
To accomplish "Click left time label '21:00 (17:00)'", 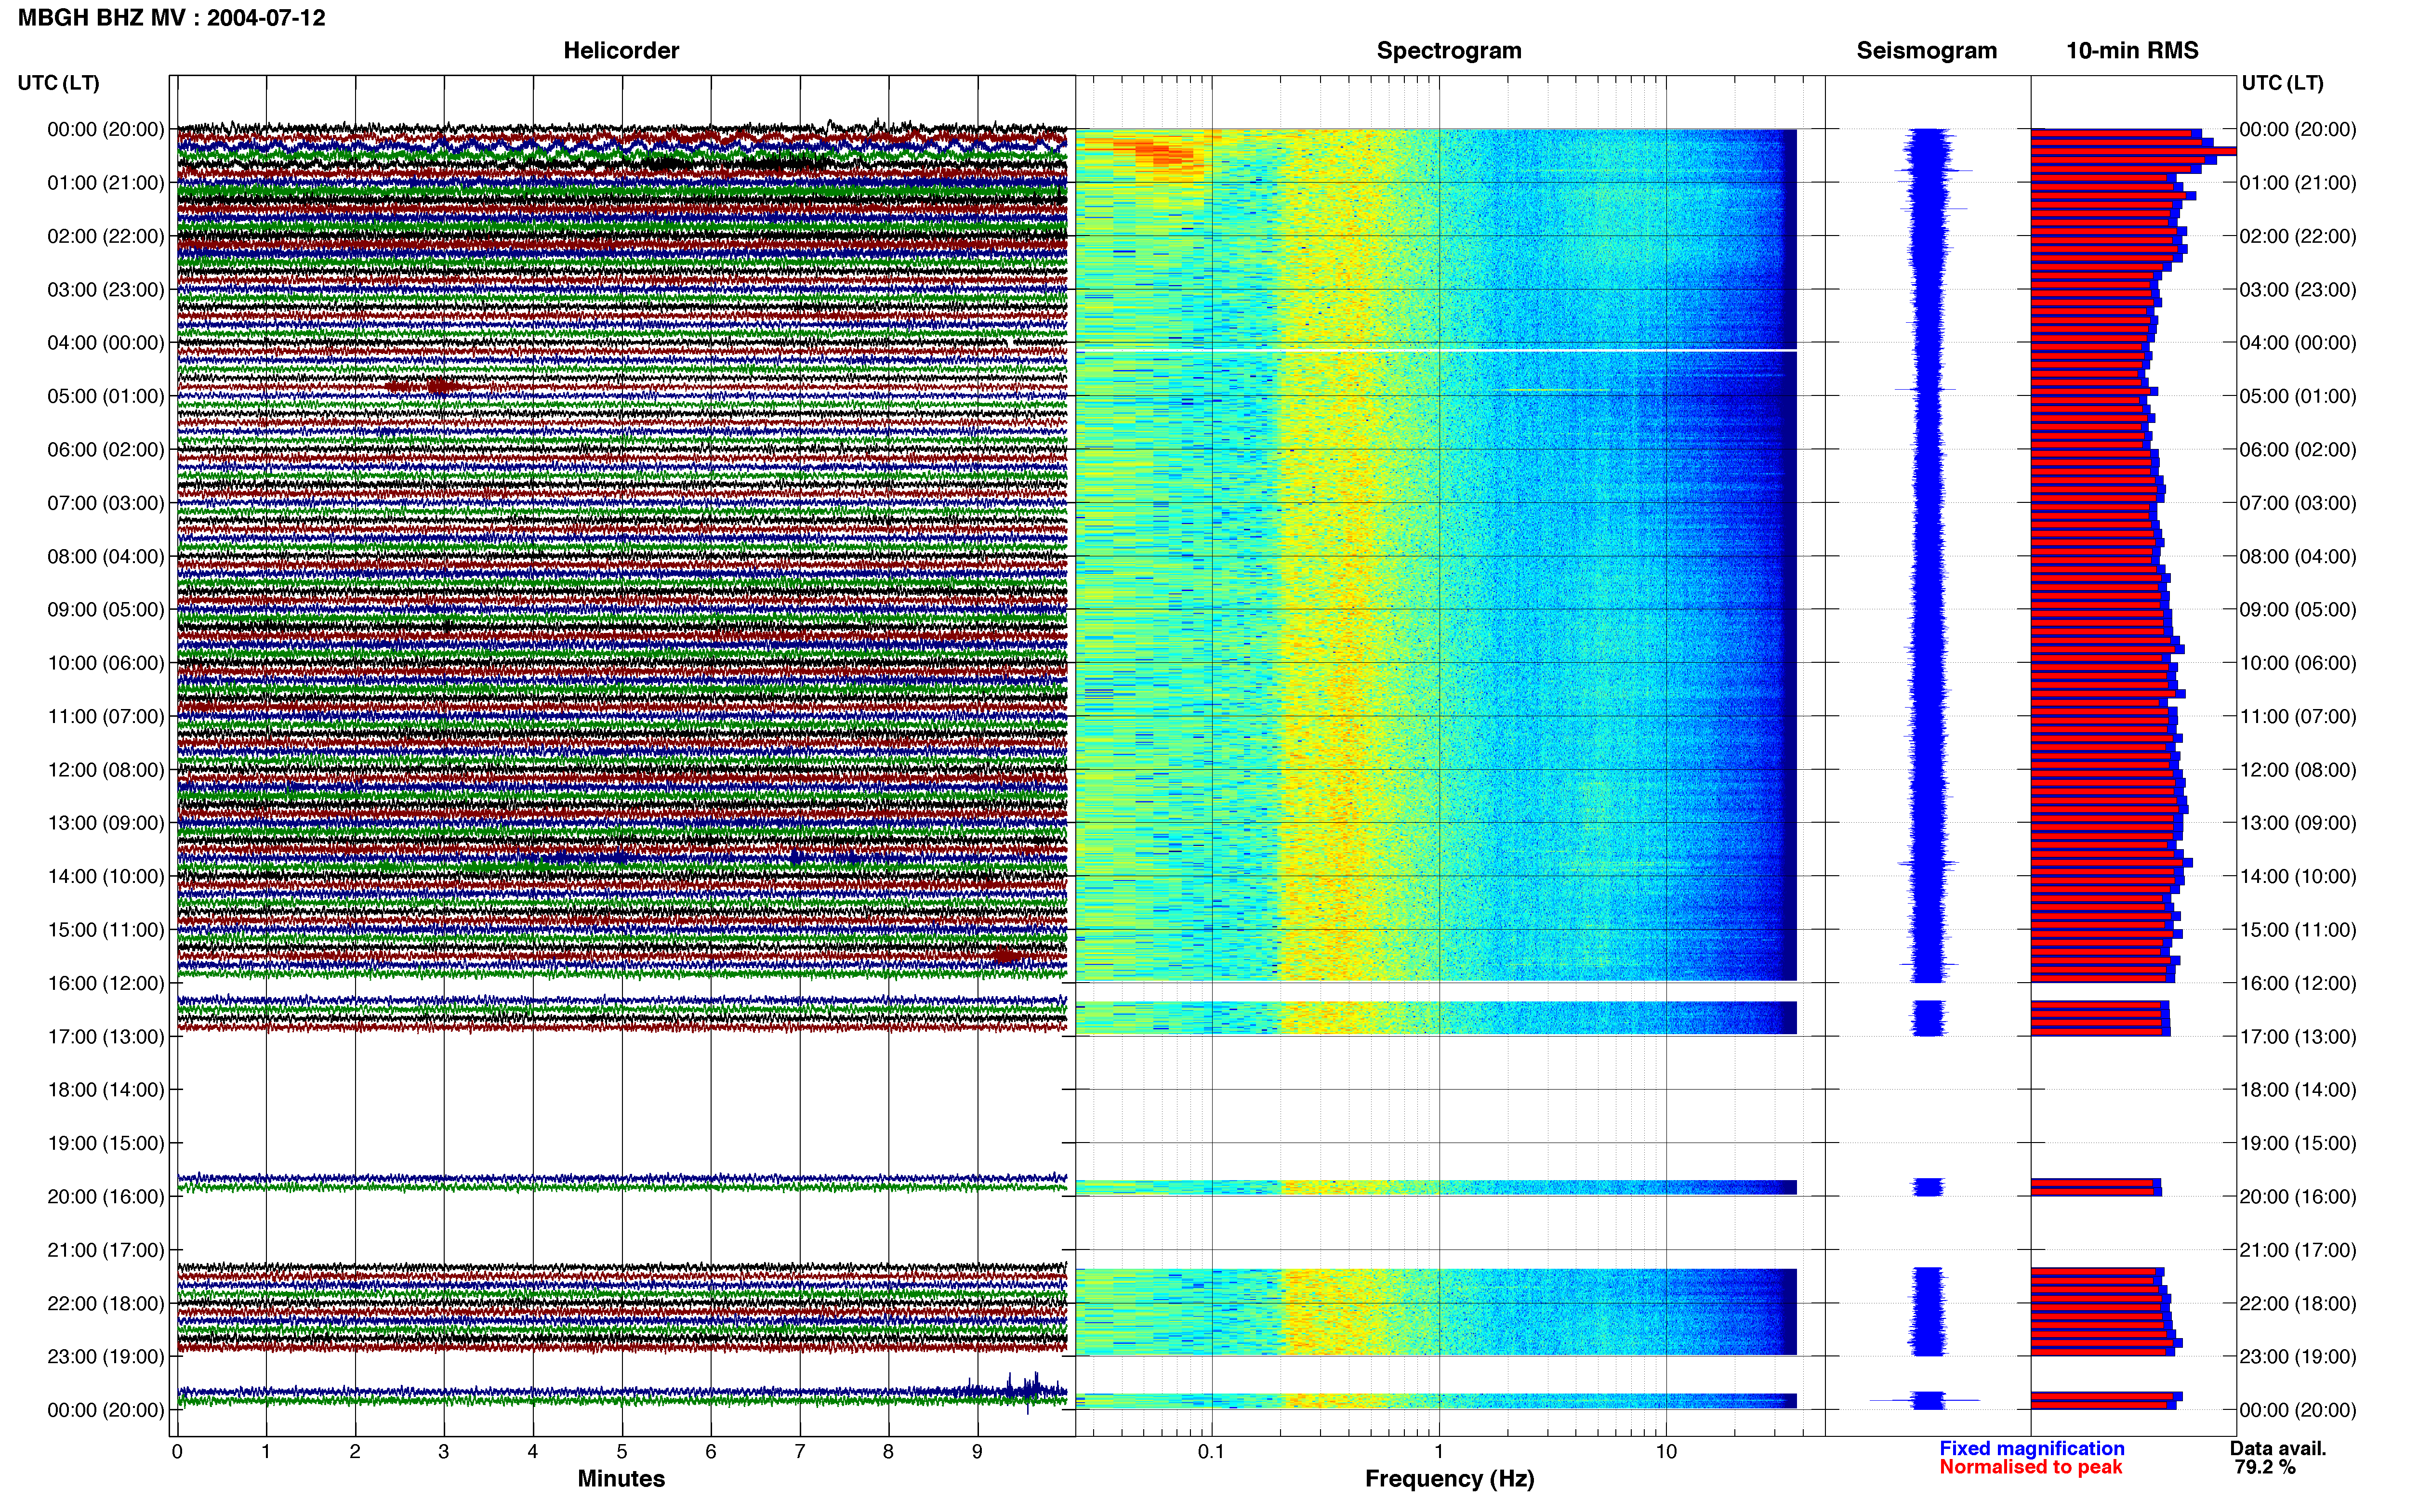I will click(106, 1250).
